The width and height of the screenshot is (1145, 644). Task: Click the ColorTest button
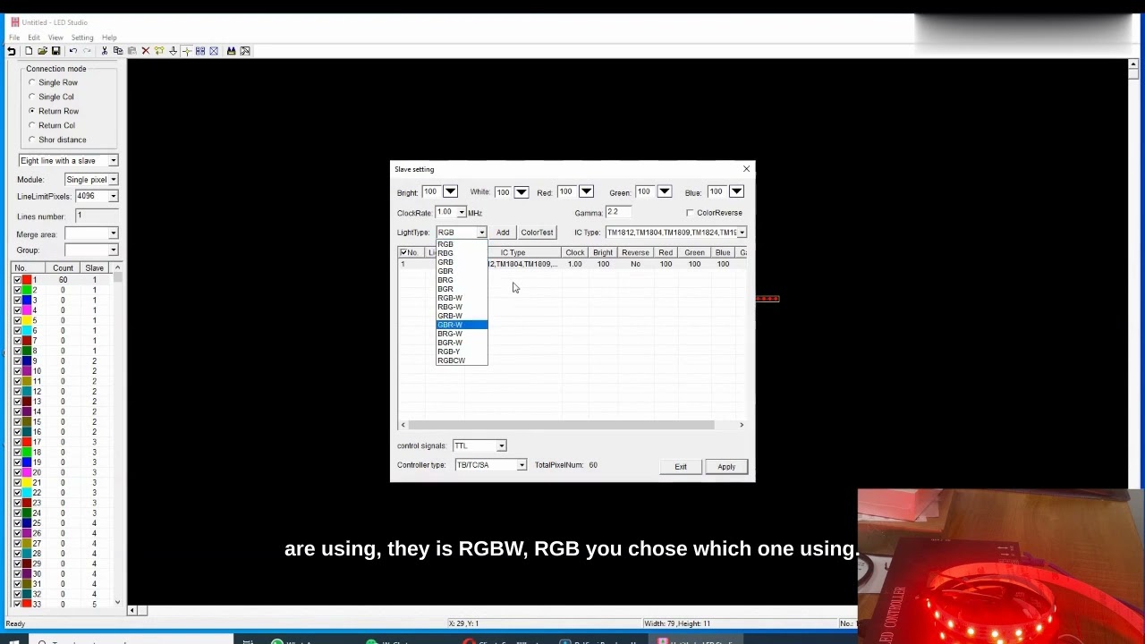537,233
